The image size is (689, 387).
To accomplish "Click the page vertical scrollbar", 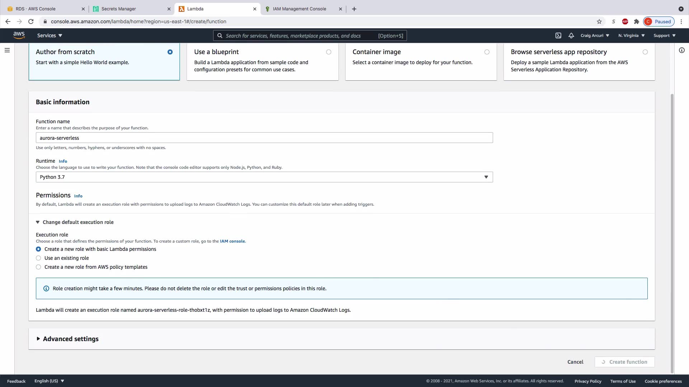I will (672, 233).
